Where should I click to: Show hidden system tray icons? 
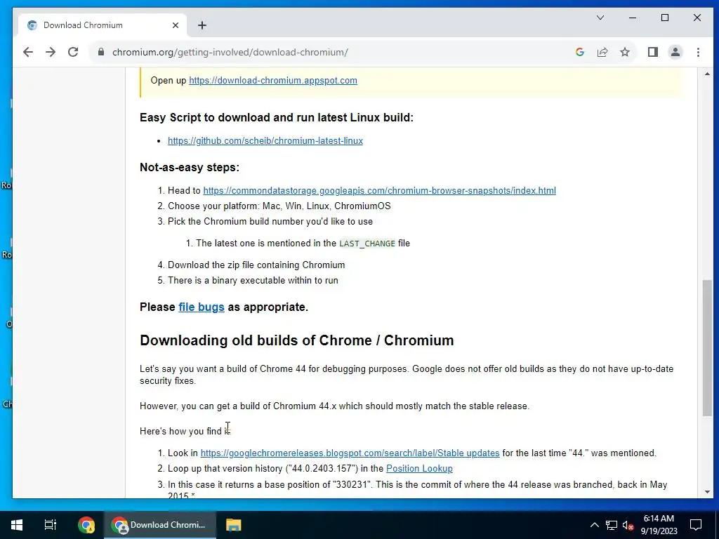pyautogui.click(x=594, y=525)
